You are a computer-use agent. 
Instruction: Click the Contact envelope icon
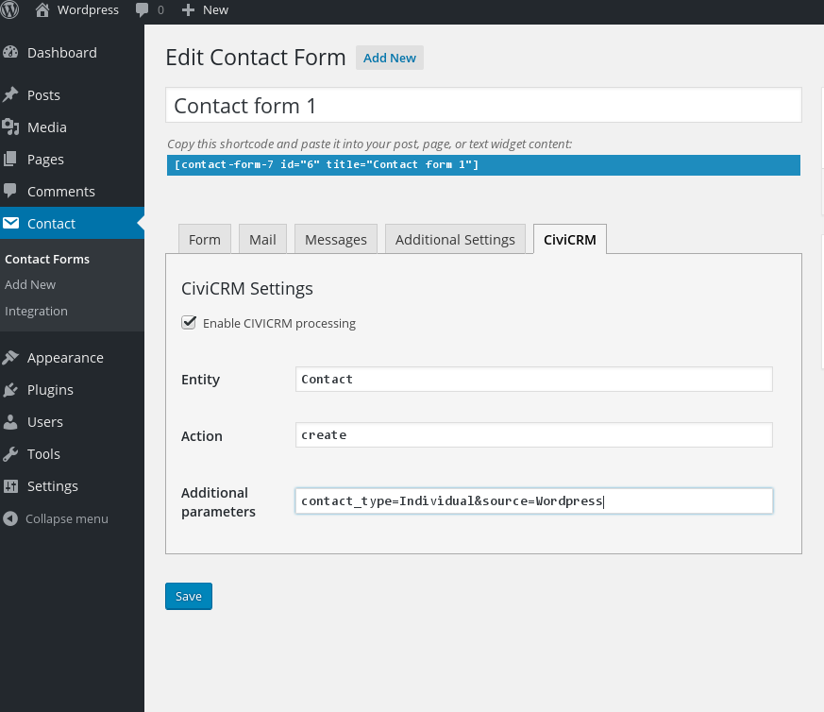tap(10, 223)
